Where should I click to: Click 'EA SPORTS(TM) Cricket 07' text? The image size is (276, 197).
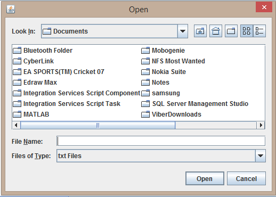coord(64,72)
